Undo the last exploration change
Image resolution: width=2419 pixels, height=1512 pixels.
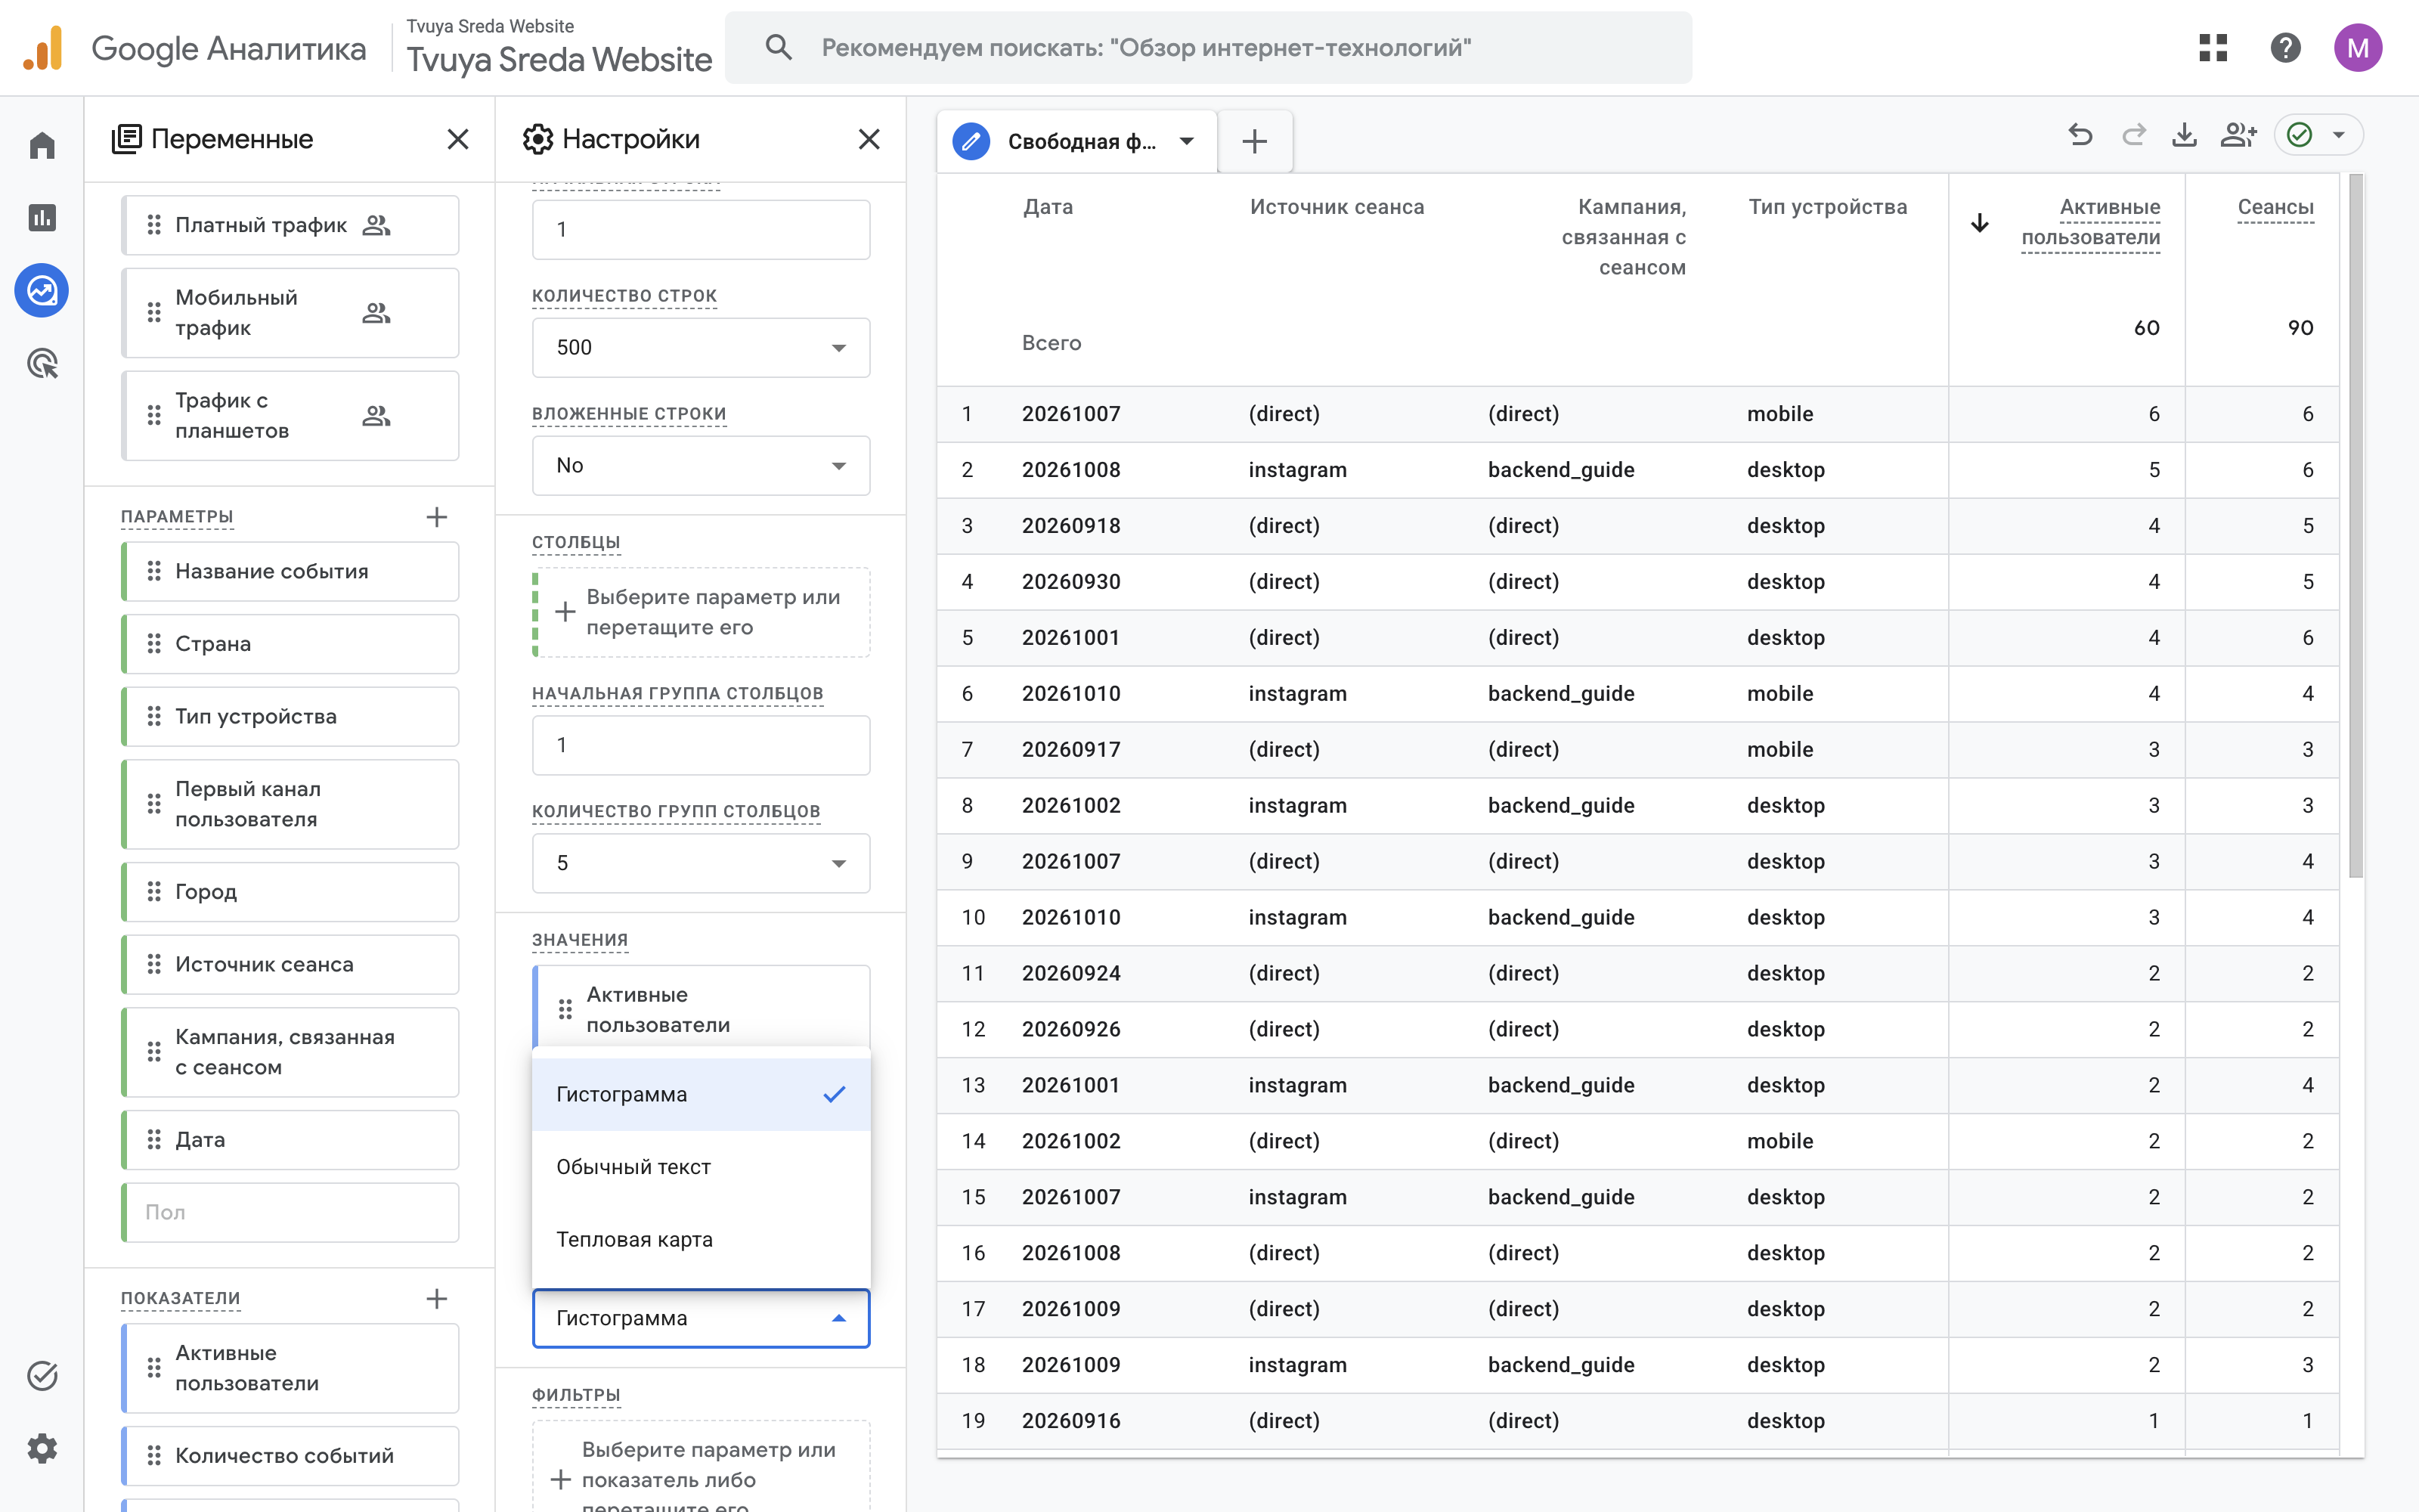point(2080,135)
